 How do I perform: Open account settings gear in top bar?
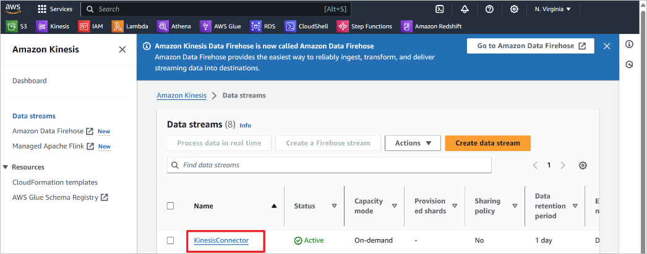514,9
